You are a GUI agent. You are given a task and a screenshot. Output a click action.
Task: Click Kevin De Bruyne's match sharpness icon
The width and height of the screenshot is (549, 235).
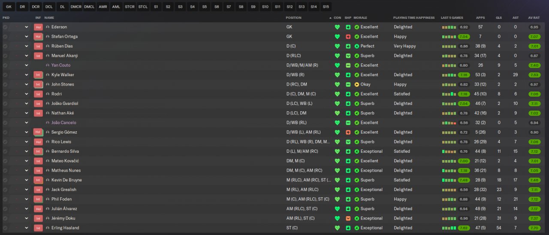click(x=348, y=180)
